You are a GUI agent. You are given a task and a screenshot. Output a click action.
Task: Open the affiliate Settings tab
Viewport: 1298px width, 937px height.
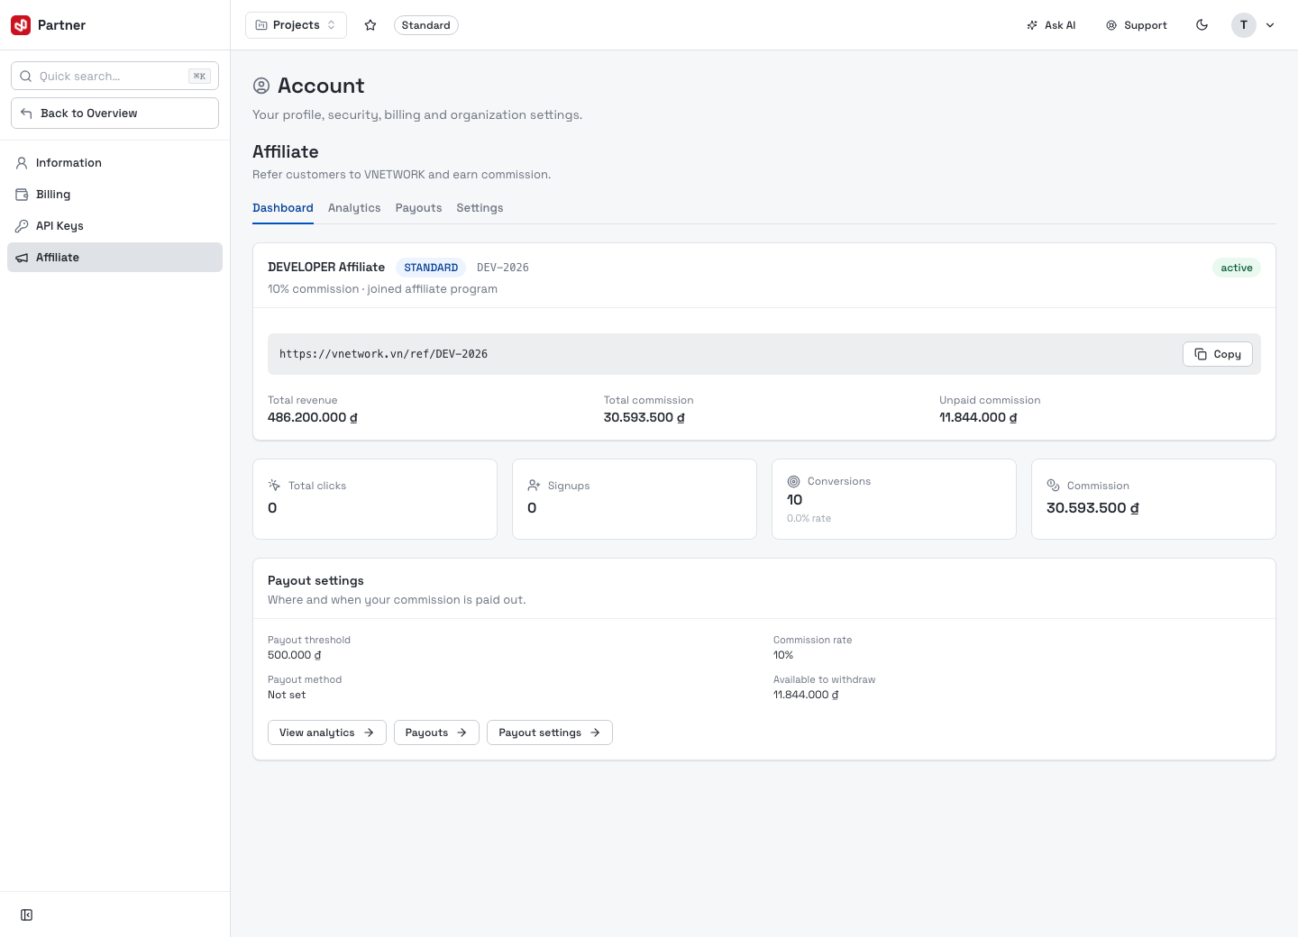(x=480, y=208)
